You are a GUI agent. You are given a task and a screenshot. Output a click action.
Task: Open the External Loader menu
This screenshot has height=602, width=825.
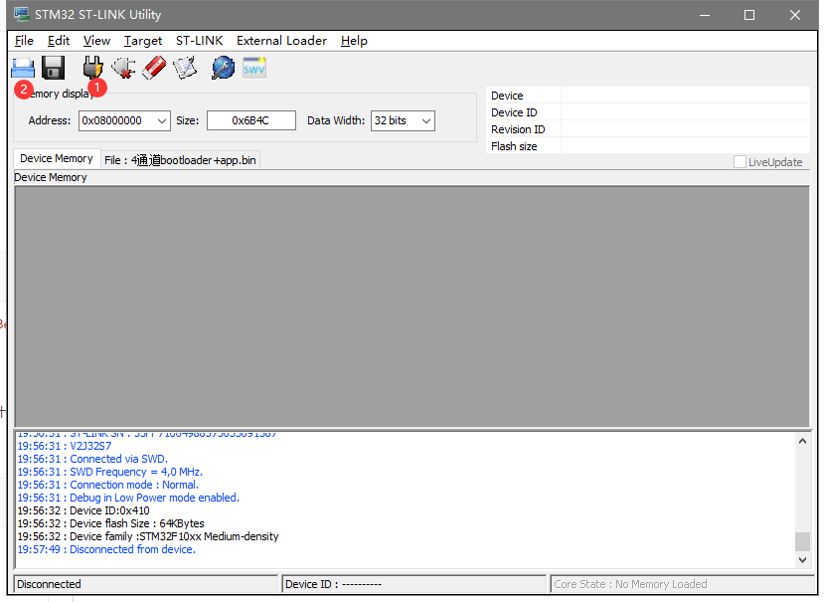[x=281, y=41]
